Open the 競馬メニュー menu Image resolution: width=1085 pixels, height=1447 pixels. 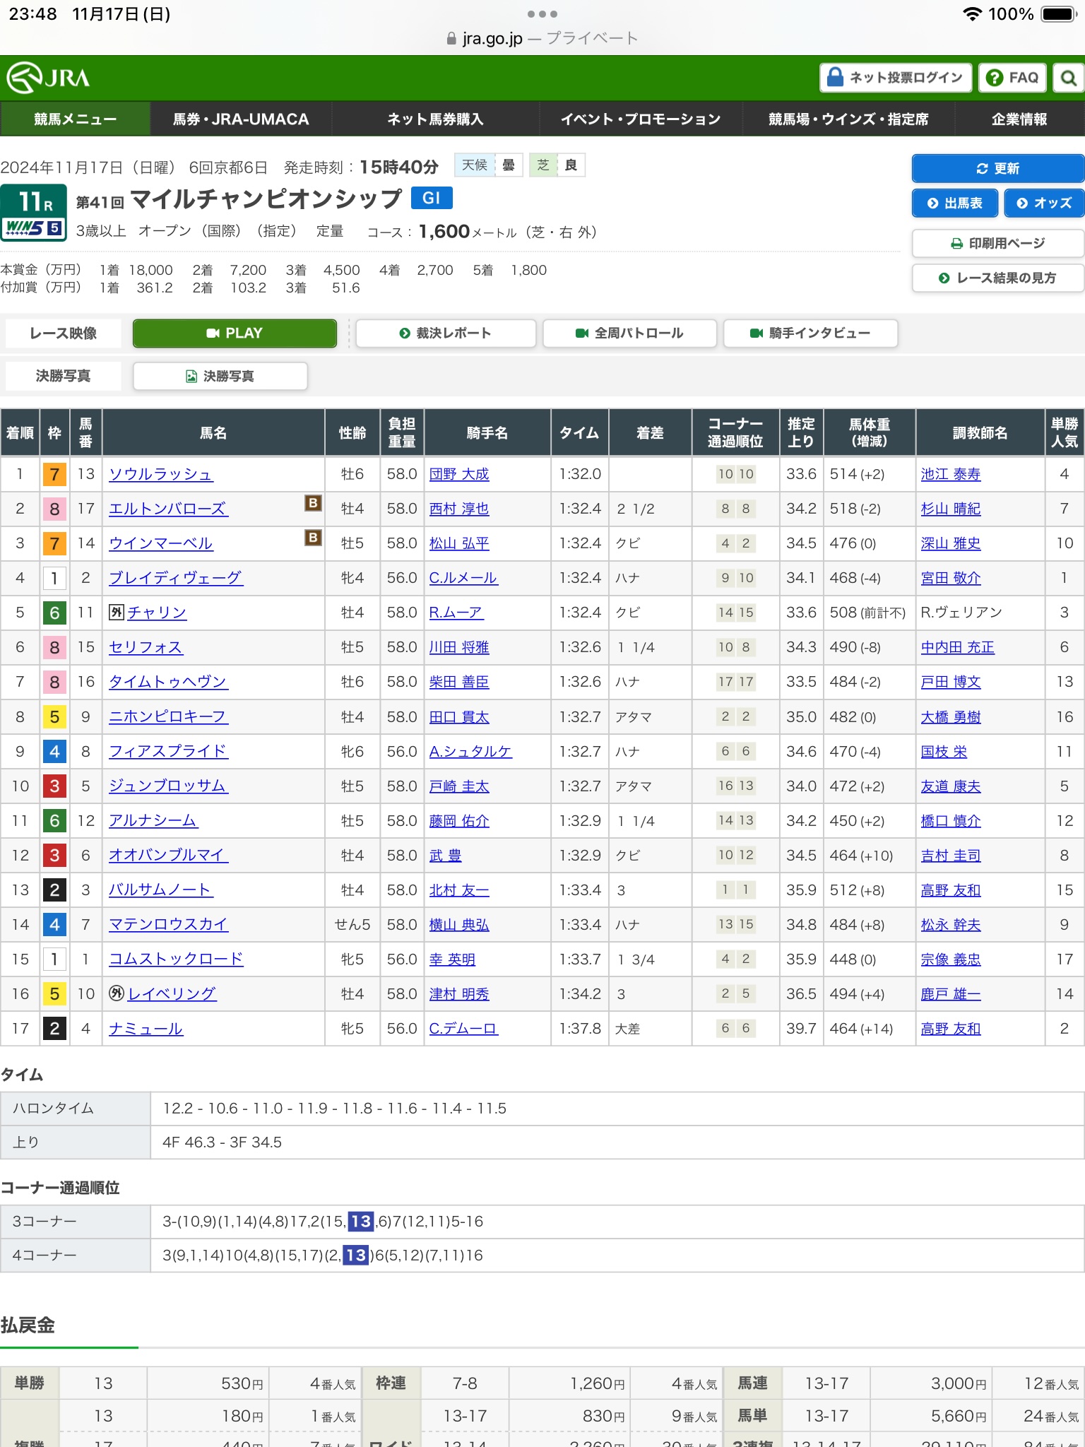(x=75, y=119)
